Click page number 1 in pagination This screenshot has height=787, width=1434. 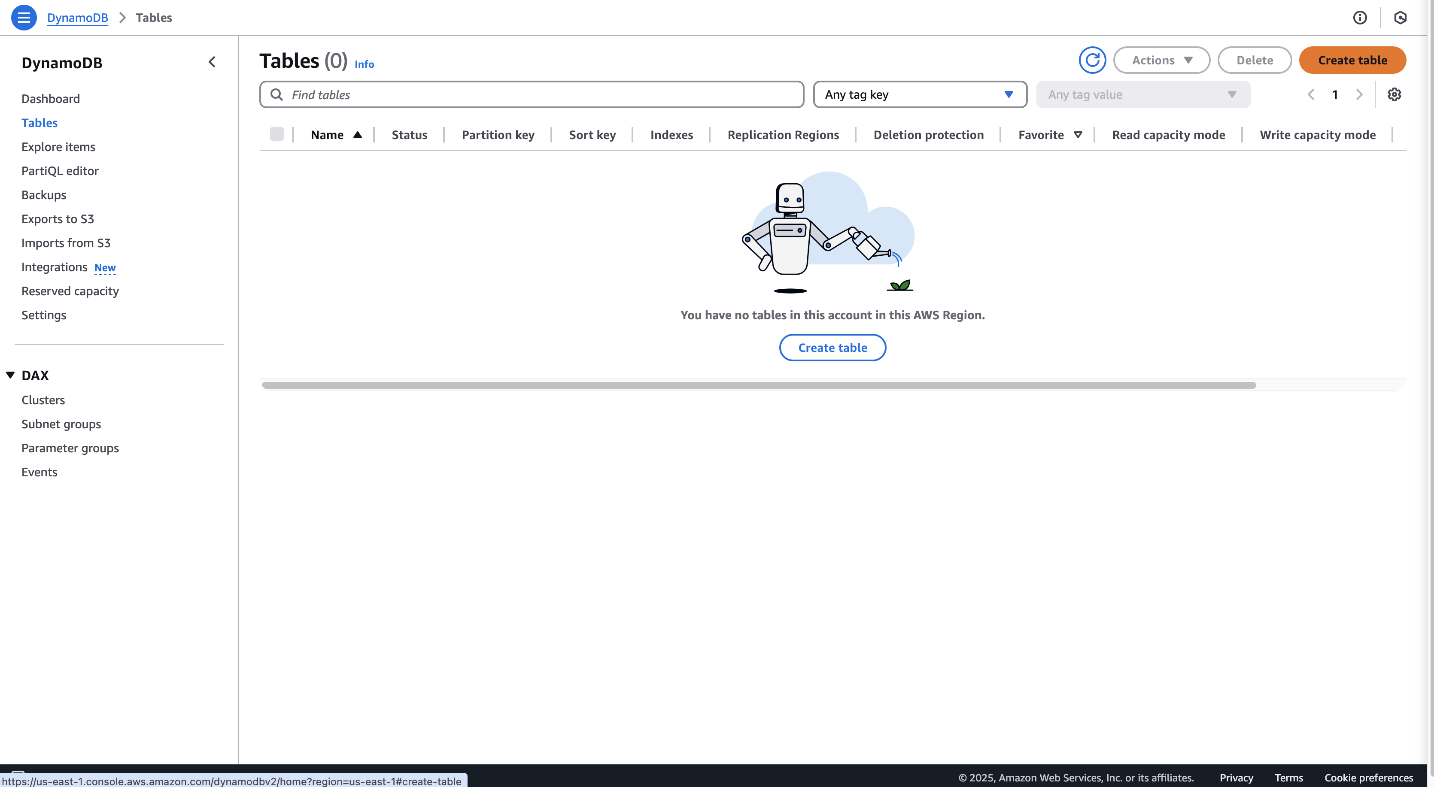[x=1335, y=94]
